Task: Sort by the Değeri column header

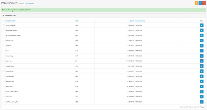Action: [132, 21]
